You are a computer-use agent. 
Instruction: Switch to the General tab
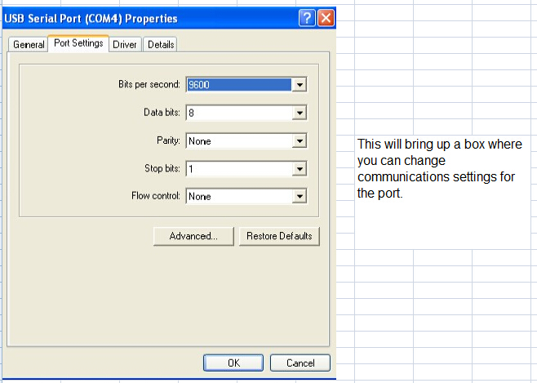[x=29, y=45]
